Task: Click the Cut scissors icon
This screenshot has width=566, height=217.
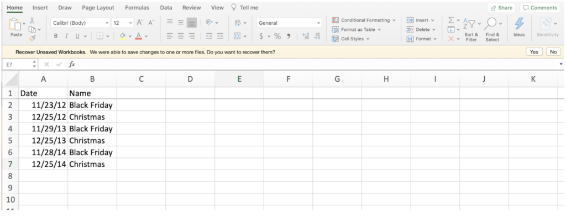Action: point(32,20)
